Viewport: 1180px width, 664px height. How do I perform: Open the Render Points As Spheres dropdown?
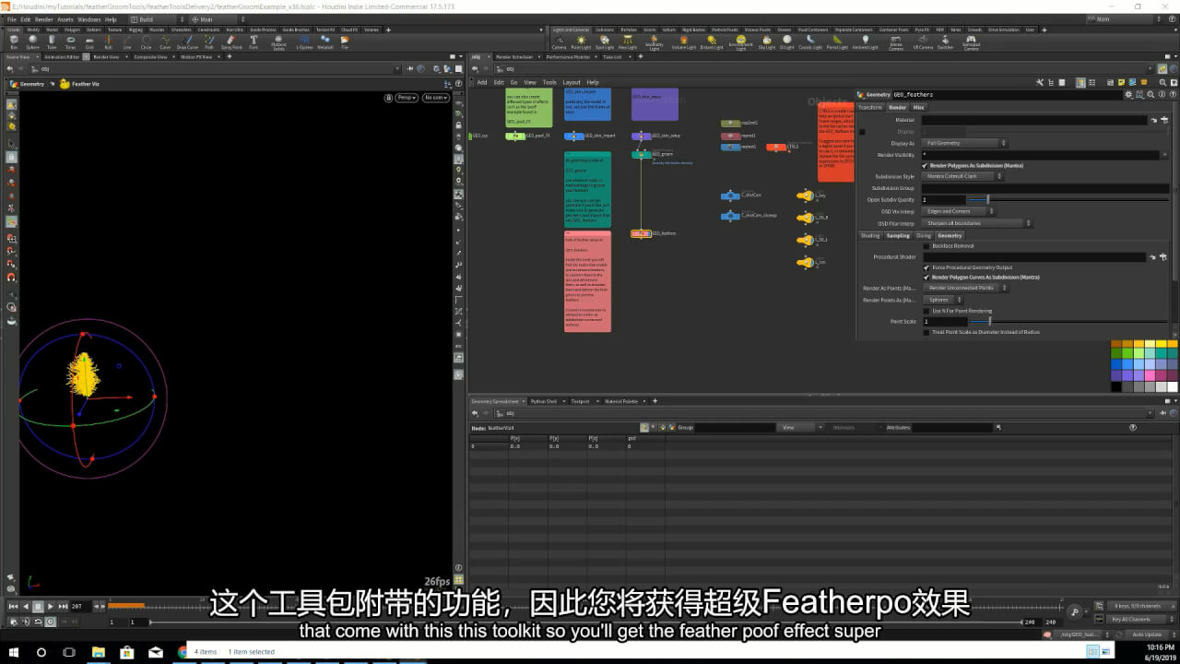943,300
